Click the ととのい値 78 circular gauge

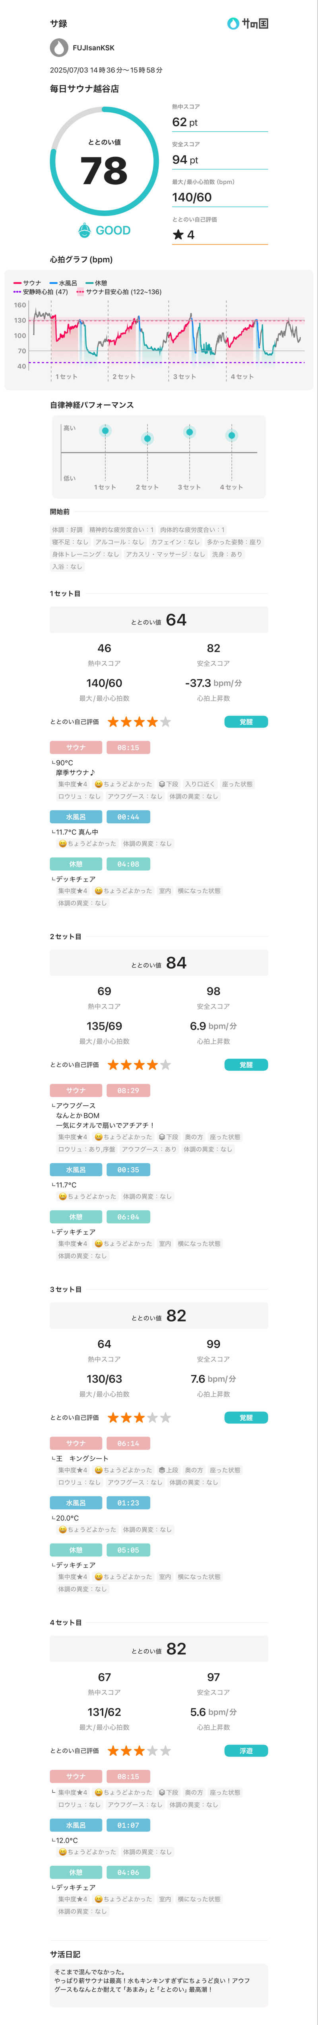[105, 162]
